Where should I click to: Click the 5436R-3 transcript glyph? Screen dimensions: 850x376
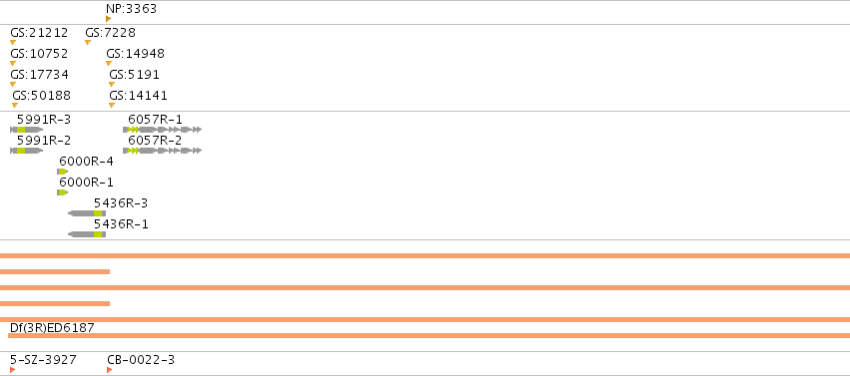point(87,213)
